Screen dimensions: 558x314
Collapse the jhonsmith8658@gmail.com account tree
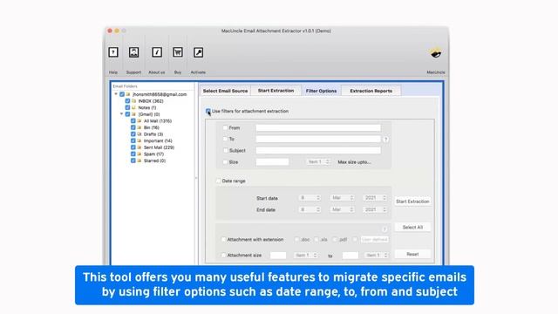(x=116, y=94)
